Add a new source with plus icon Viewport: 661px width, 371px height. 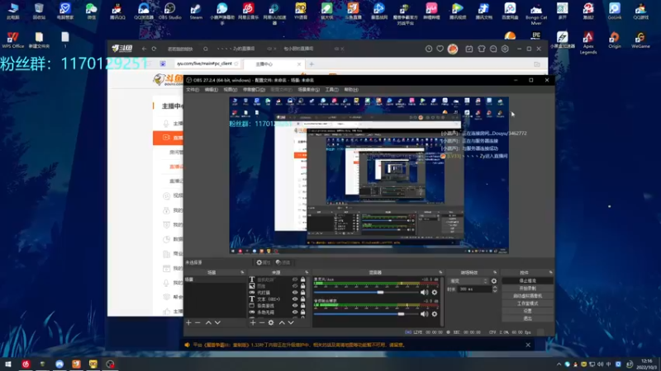[253, 322]
